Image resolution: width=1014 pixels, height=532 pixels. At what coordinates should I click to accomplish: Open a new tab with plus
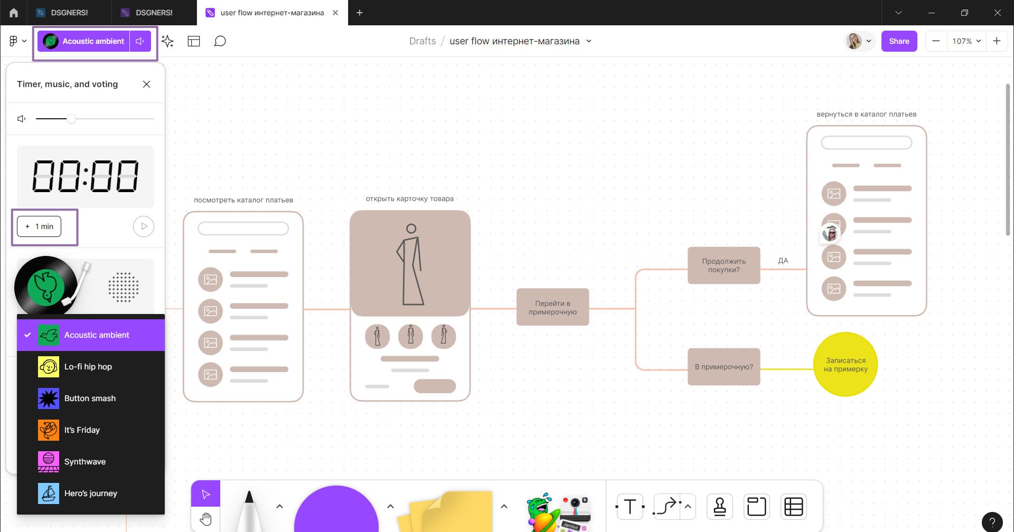click(360, 13)
